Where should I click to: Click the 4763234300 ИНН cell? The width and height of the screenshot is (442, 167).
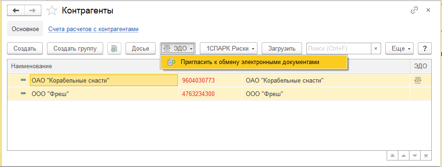[x=210, y=94]
